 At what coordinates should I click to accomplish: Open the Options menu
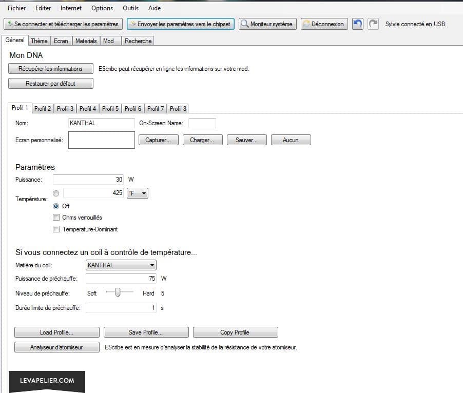[102, 8]
